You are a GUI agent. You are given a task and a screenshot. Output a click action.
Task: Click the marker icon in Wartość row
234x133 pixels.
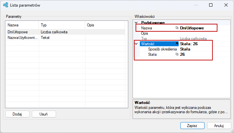point(177,44)
